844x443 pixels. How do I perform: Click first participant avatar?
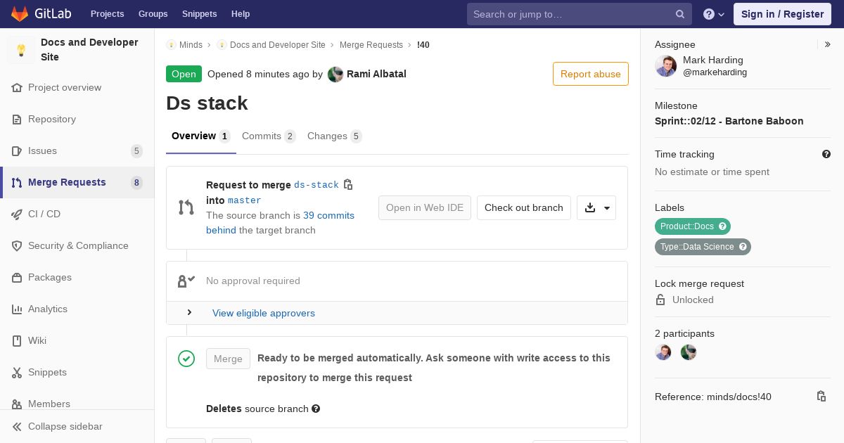pos(663,352)
